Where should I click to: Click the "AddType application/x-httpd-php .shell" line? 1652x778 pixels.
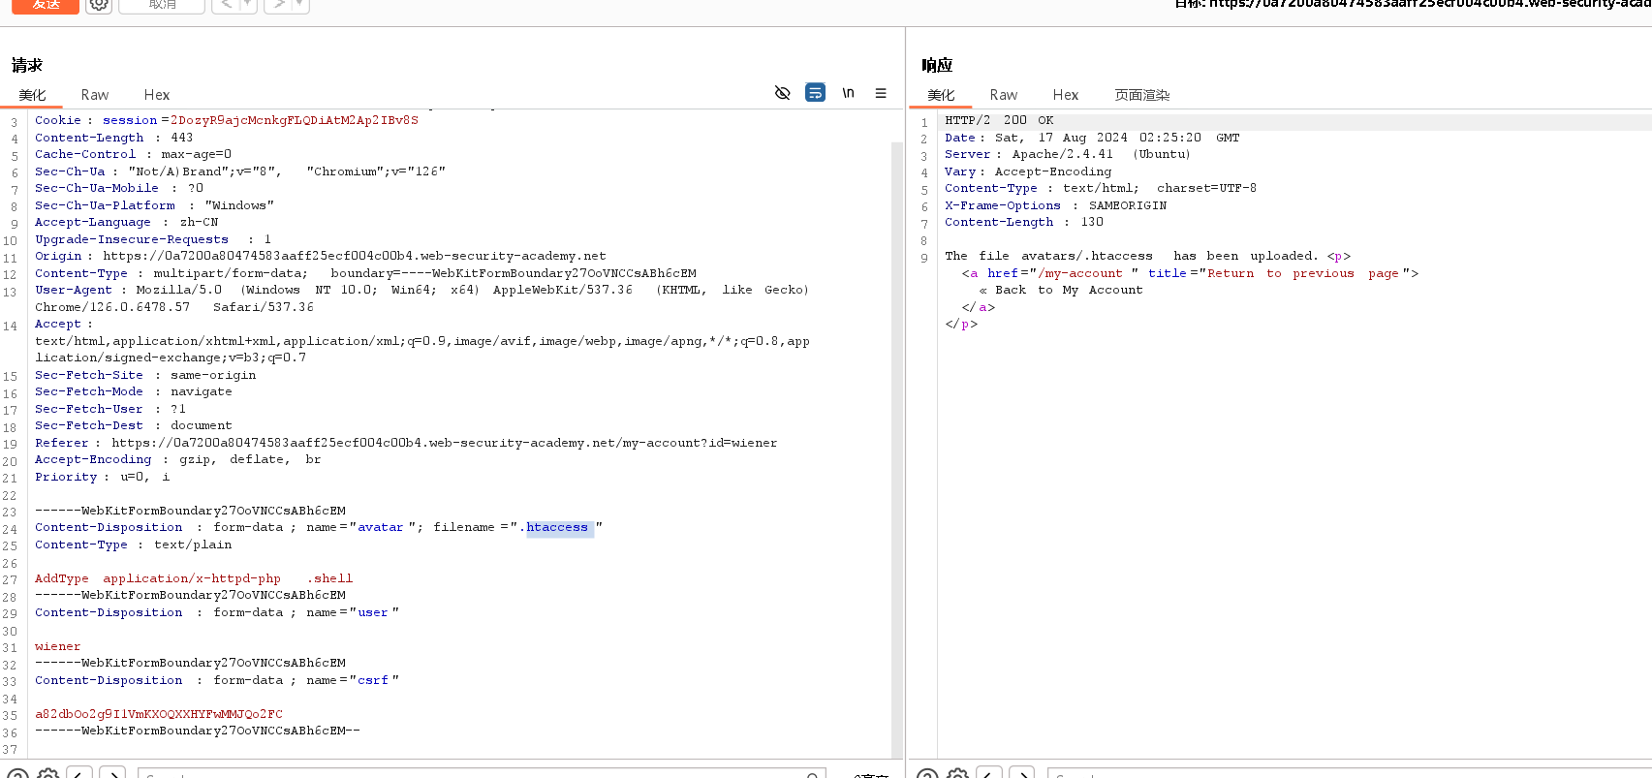pyautogui.click(x=194, y=578)
